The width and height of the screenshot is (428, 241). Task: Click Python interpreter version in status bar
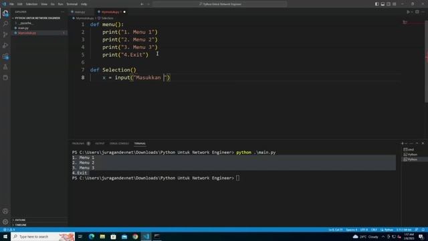tap(404, 230)
